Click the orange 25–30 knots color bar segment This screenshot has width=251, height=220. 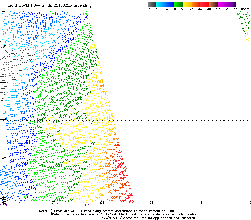[196, 4]
